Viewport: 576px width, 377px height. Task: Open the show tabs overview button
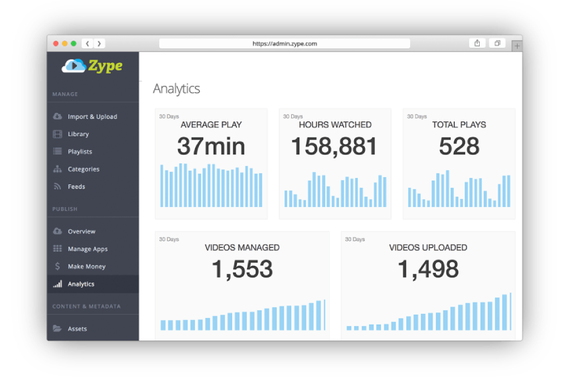[x=497, y=43]
